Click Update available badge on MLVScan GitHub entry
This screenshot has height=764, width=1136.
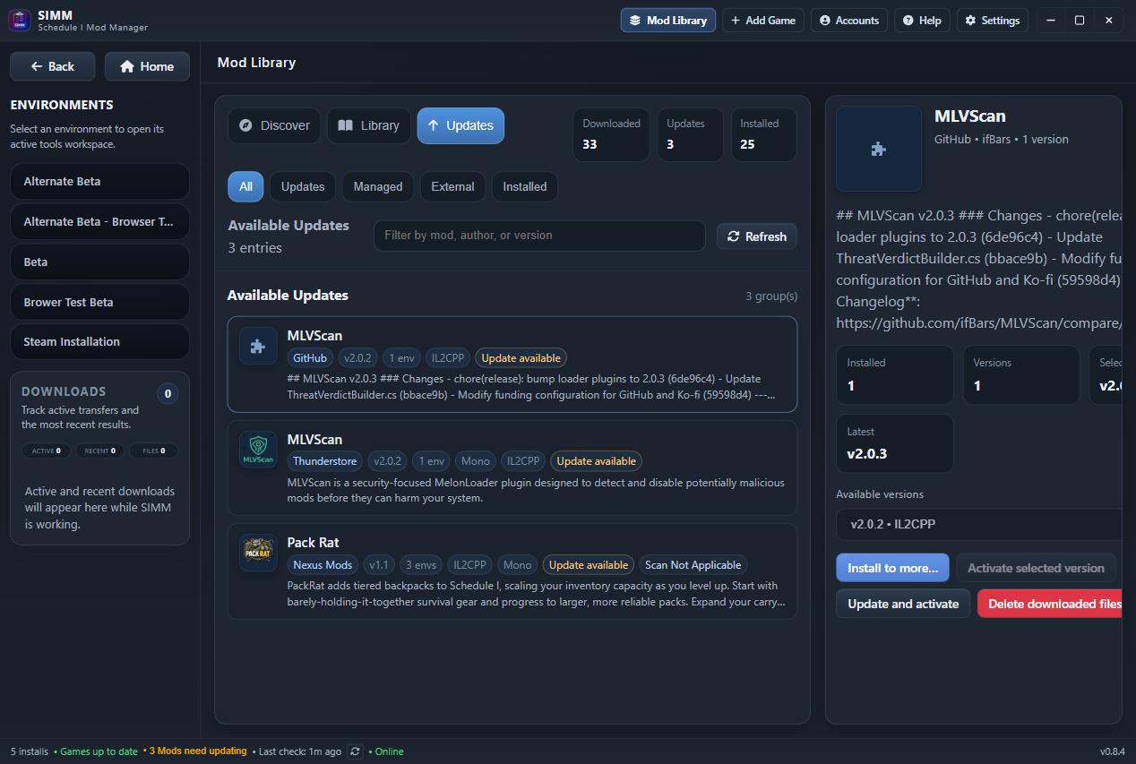[x=521, y=358]
